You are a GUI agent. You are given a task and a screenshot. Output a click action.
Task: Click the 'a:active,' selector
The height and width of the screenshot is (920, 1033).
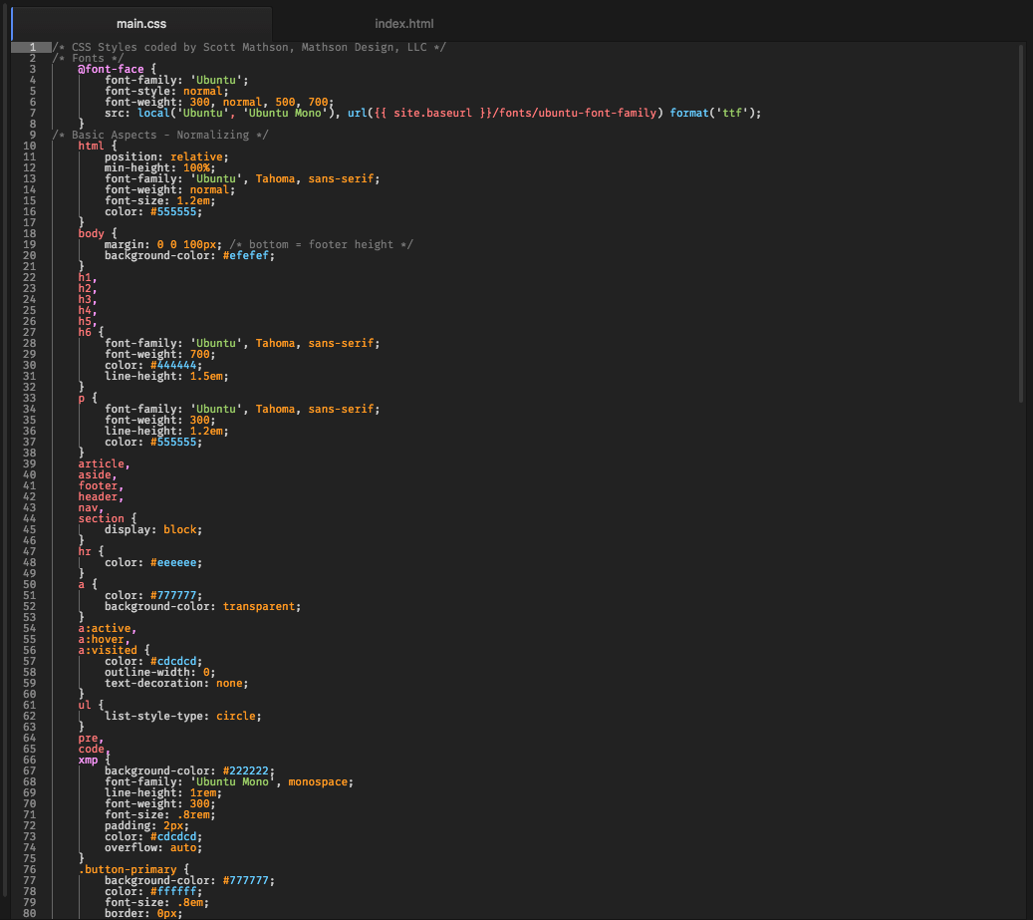[108, 629]
